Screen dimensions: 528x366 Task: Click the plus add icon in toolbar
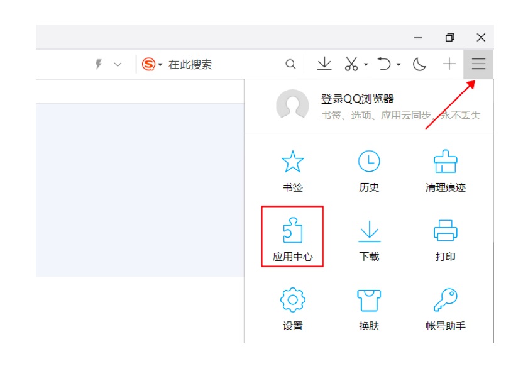coord(449,64)
